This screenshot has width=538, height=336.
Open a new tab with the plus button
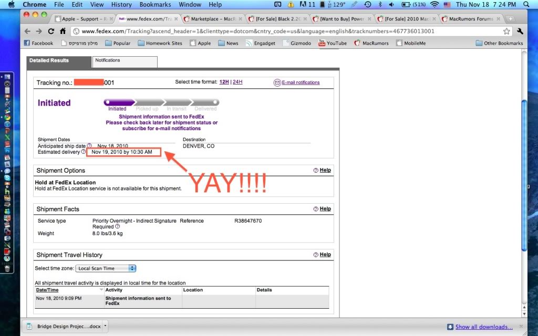[511, 19]
